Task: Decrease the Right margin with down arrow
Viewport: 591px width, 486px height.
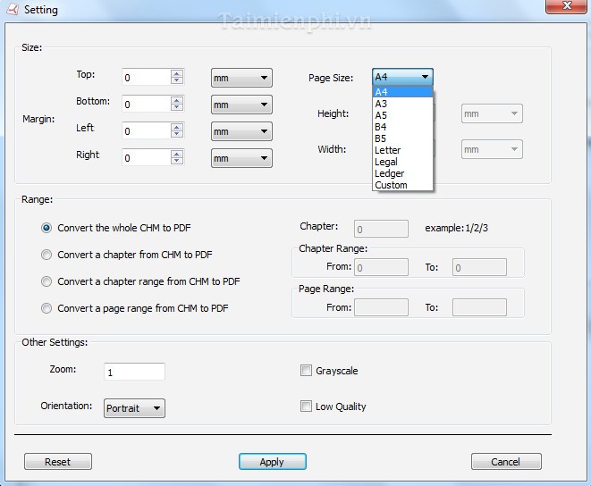Action: tap(177, 161)
